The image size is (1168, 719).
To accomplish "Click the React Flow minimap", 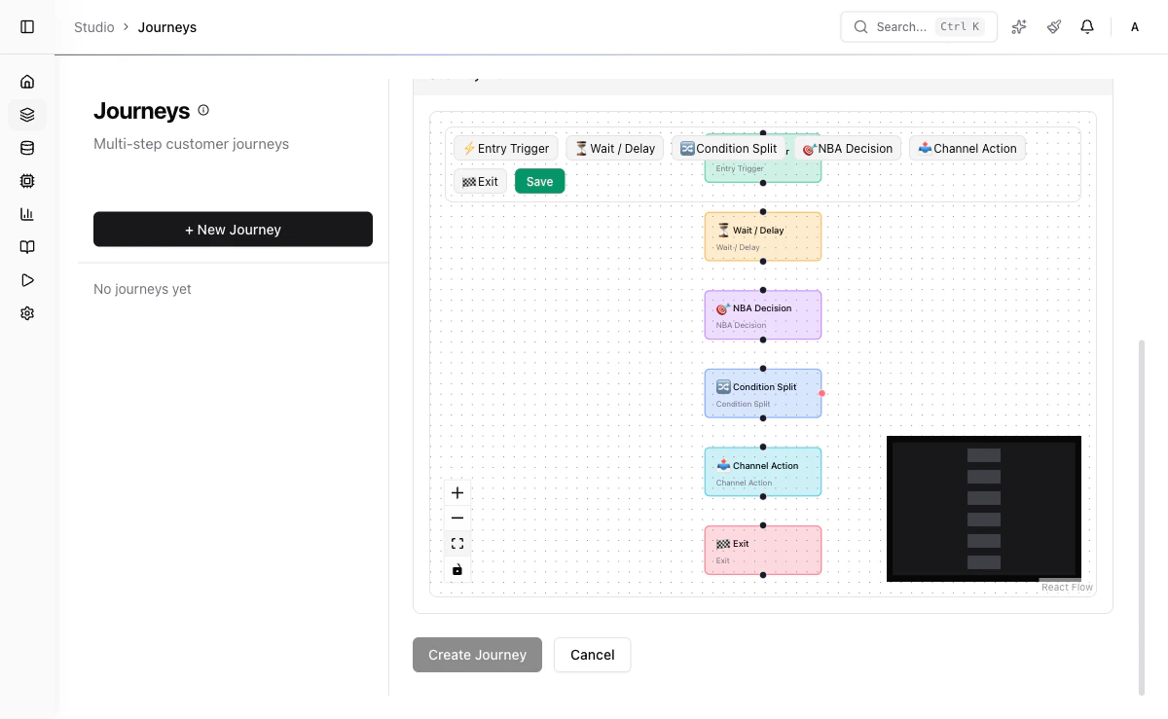I will click(983, 508).
